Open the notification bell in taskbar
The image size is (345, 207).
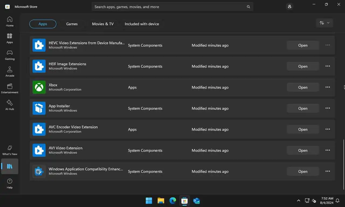[x=337, y=201]
